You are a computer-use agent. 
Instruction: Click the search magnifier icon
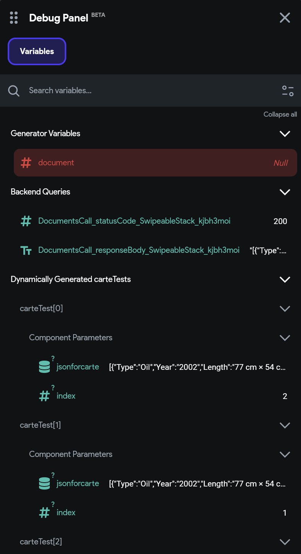point(14,91)
